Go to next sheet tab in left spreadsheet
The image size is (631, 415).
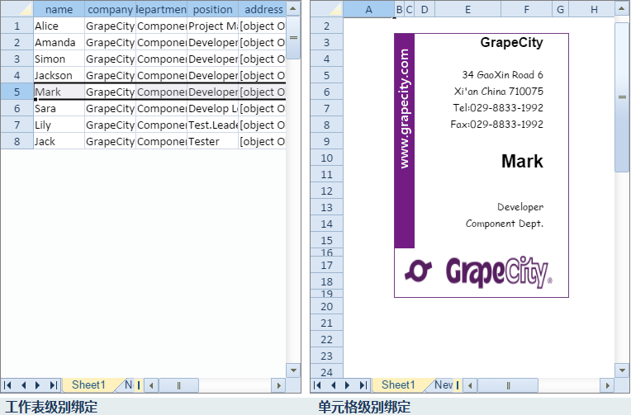(x=38, y=385)
